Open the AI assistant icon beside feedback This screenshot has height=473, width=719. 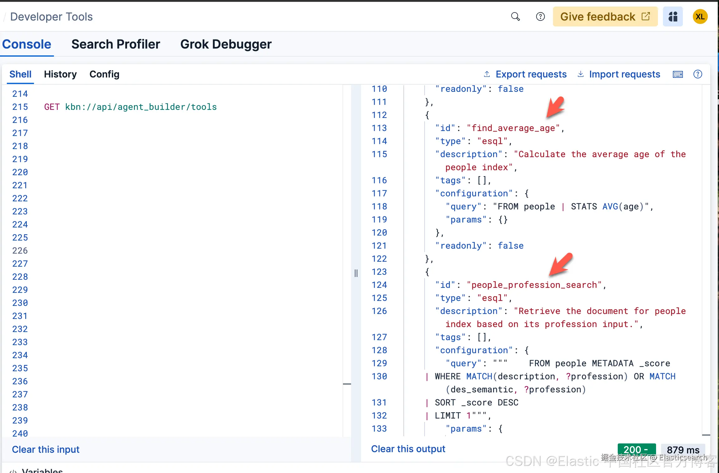[673, 16]
